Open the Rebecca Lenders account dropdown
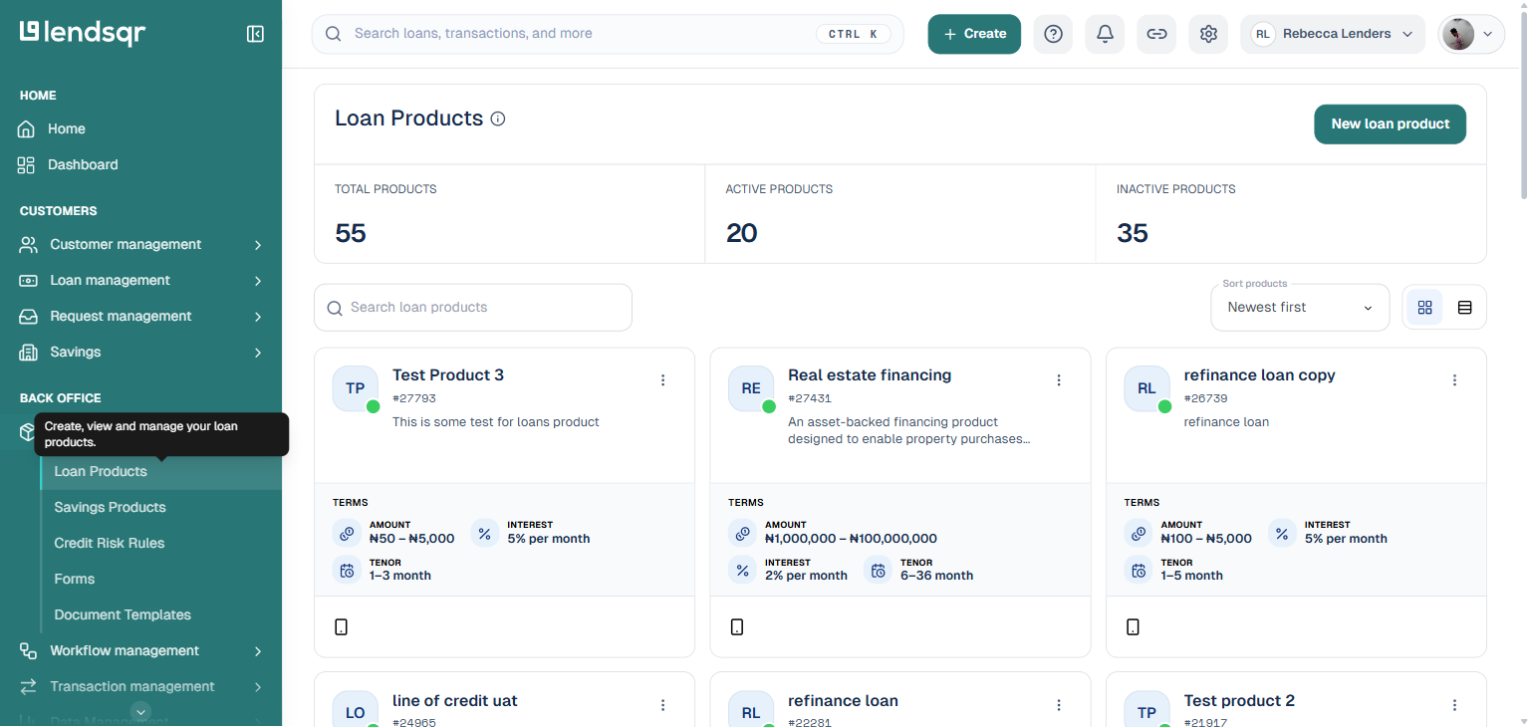Image resolution: width=1529 pixels, height=727 pixels. click(x=1333, y=34)
